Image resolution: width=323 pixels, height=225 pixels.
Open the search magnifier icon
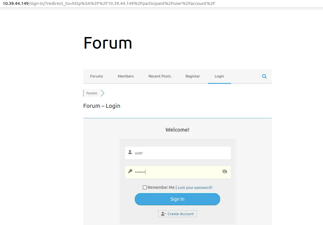(x=264, y=76)
